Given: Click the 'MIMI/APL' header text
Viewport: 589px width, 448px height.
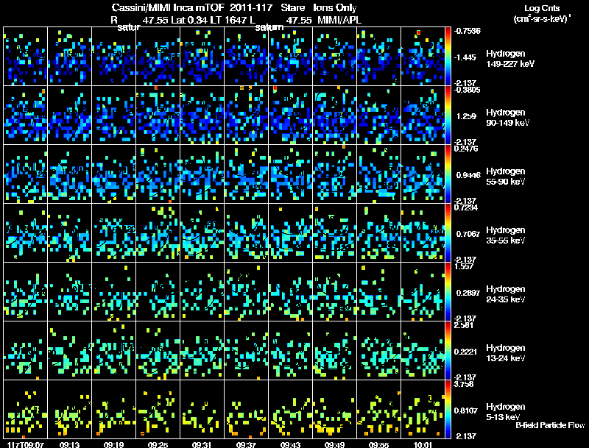Looking at the screenshot, I should coord(339,20).
